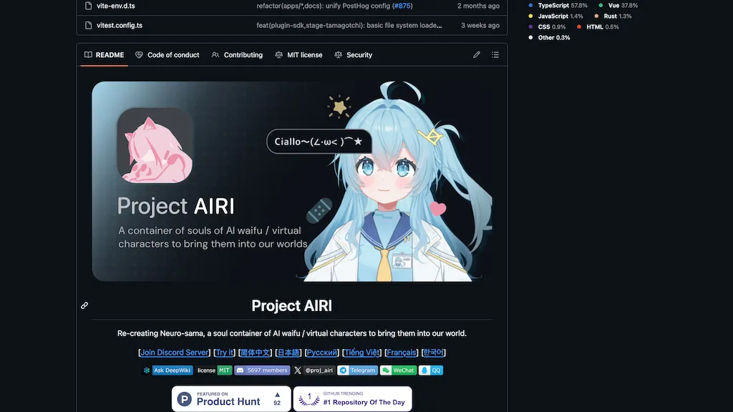Click the README book icon
This screenshot has height=412, width=733.
(x=88, y=54)
